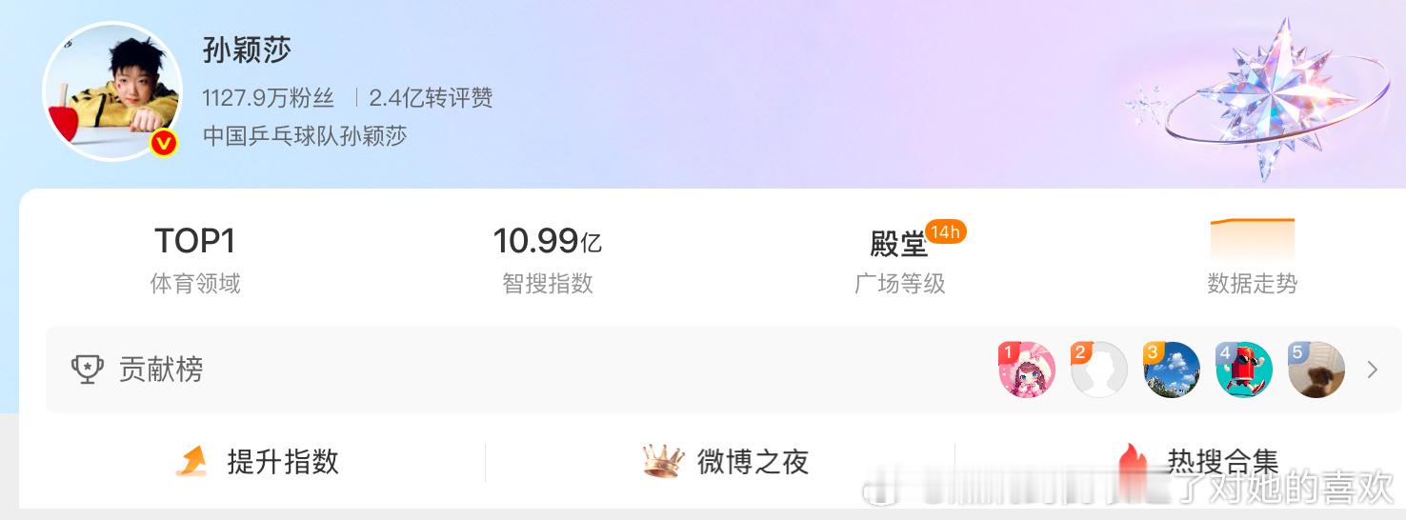Expand the 贡献榜 list with the chevron arrow
The image size is (1406, 520).
point(1373,370)
